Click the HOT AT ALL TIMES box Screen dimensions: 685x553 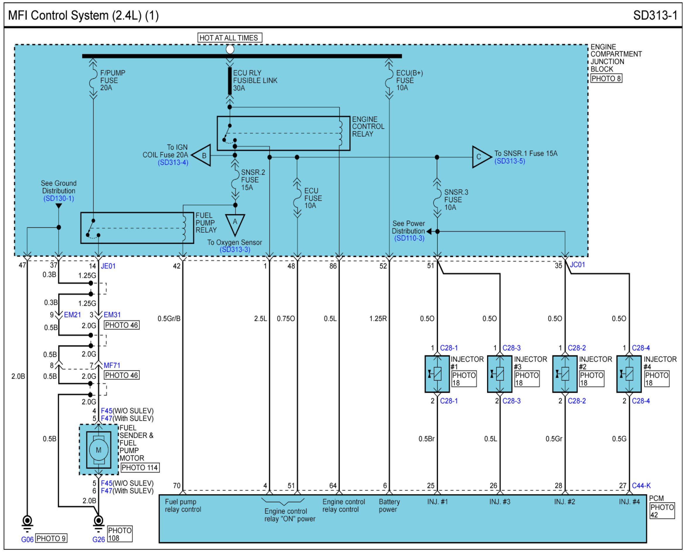click(x=230, y=38)
